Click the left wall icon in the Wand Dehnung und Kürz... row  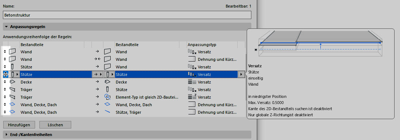[x=12, y=59]
